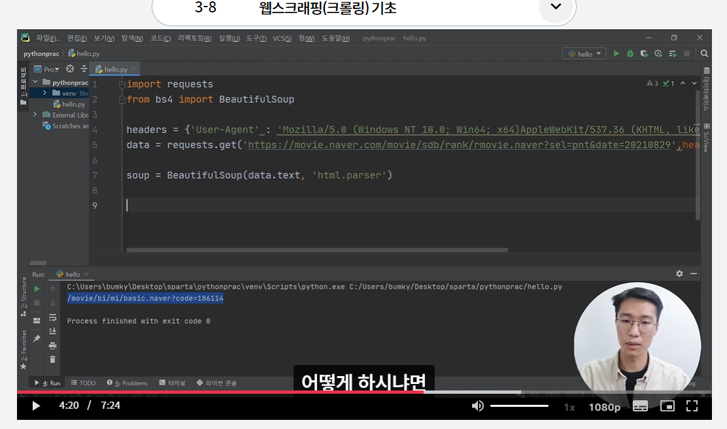Open the 실행 menu
727x429 pixels.
(229, 38)
